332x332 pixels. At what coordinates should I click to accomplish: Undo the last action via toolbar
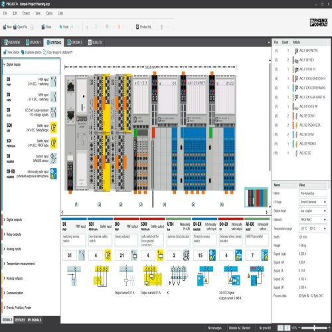pyautogui.click(x=64, y=27)
